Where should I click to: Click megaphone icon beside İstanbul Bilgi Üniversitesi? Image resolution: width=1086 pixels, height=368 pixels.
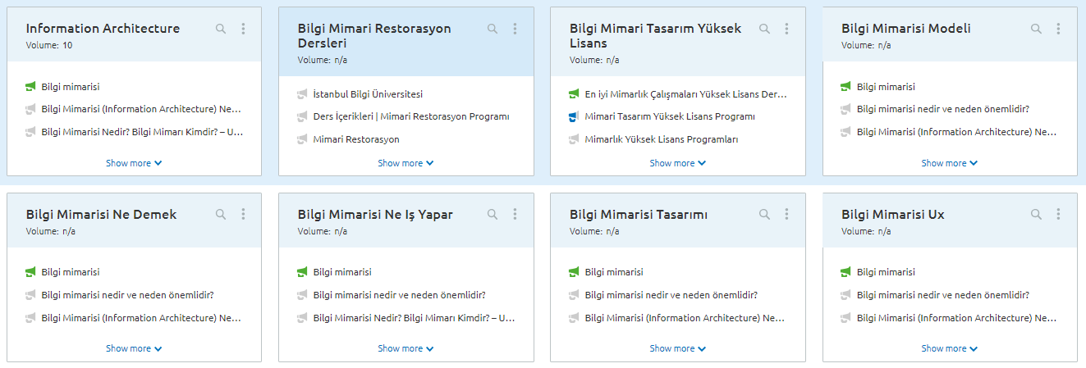pyautogui.click(x=302, y=94)
